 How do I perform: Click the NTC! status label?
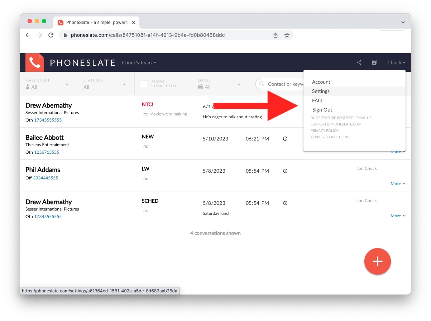click(x=147, y=104)
